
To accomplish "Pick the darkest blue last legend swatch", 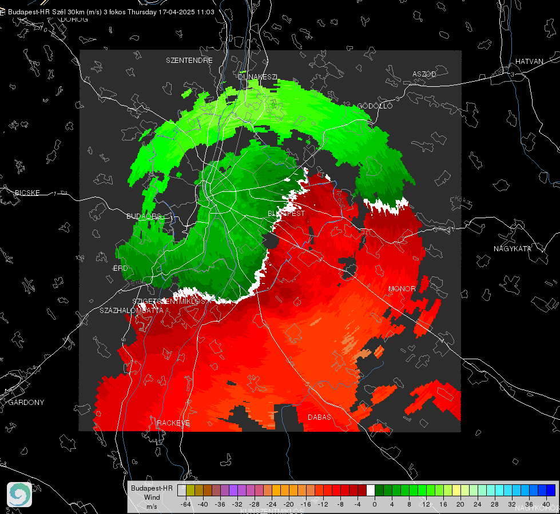I will (x=551, y=490).
